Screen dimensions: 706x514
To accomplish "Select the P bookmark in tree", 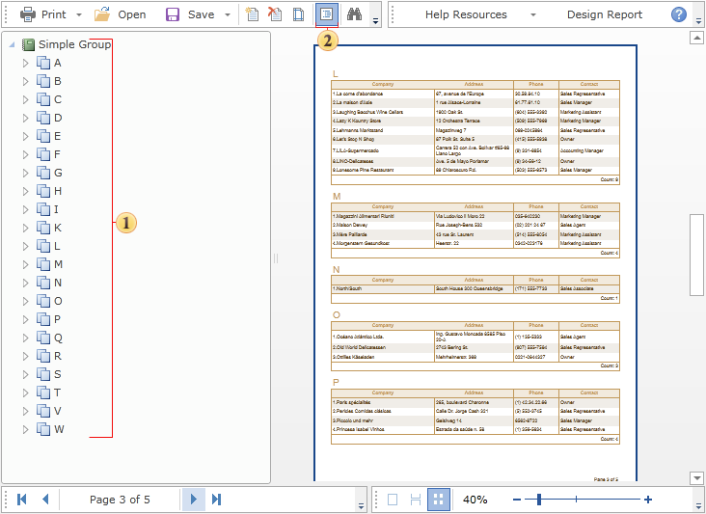I will coord(58,319).
